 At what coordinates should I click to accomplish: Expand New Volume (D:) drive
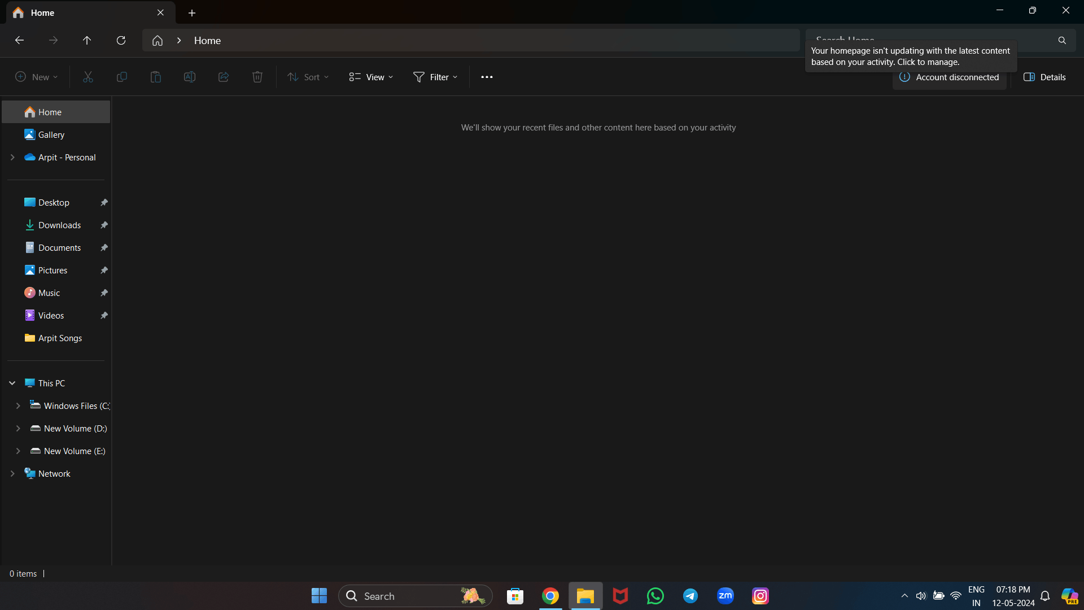[18, 428]
